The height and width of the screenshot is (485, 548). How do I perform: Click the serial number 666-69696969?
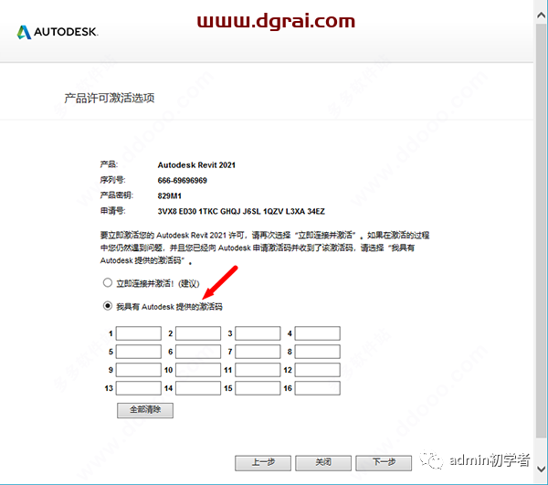182,181
